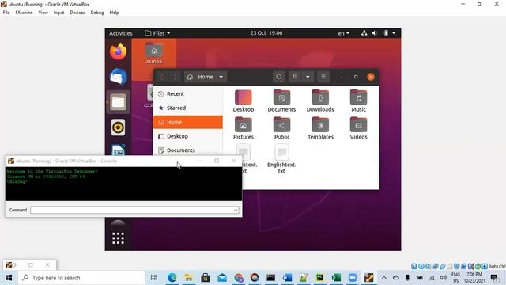Select Home in Files sidebar
Image resolution: width=506 pixels, height=285 pixels.
tap(188, 122)
